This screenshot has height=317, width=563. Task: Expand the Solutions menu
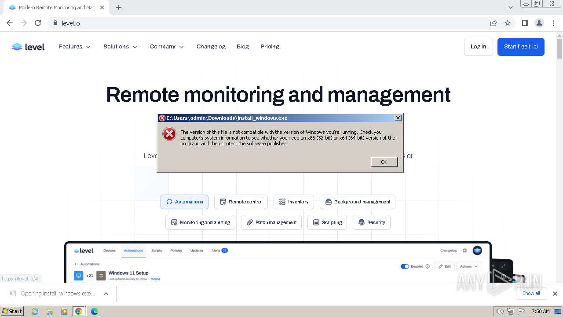pyautogui.click(x=121, y=47)
